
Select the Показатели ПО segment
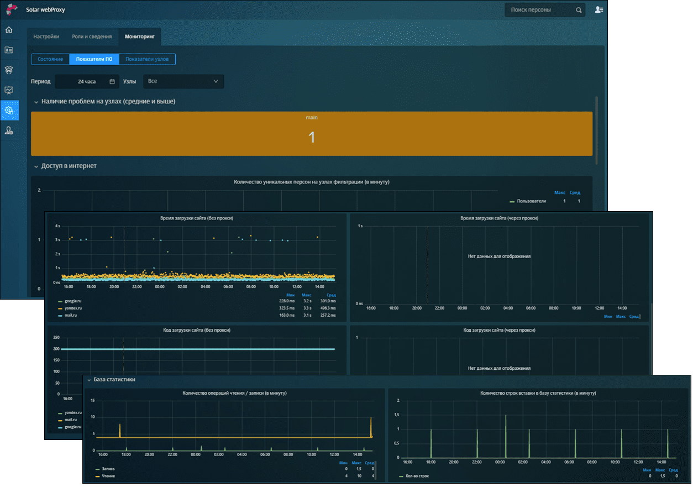(94, 59)
